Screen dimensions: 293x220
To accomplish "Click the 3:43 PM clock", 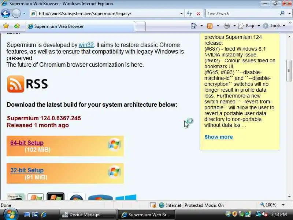I will (279, 214).
